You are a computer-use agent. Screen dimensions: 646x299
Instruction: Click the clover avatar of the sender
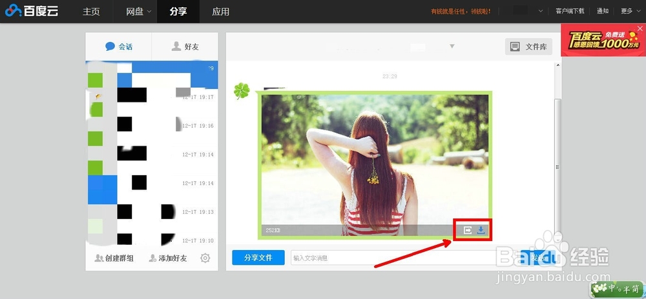[x=242, y=91]
